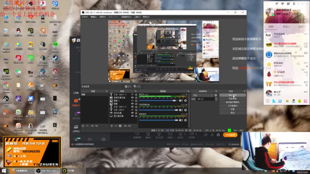
Task: Add a new scene with plus icon
Action: (x=83, y=126)
